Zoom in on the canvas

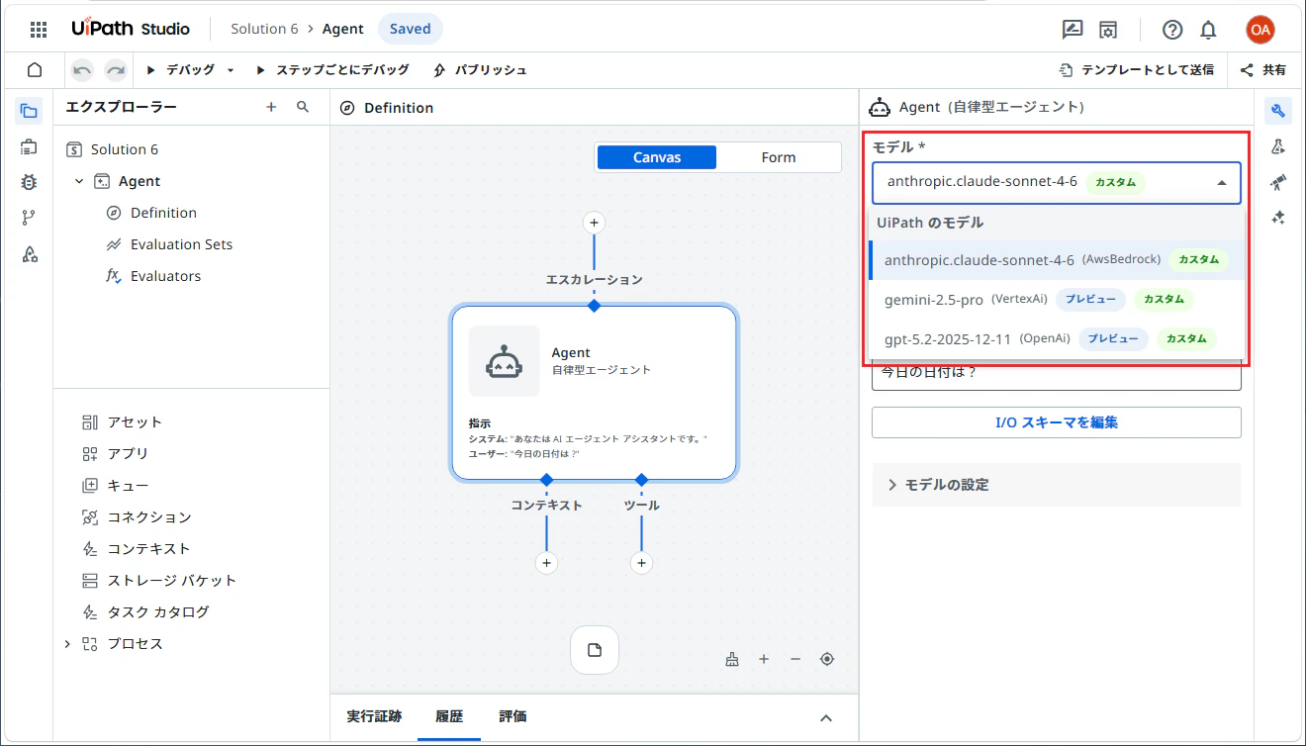tap(764, 659)
